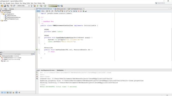The image size is (172, 96).
Task: Toggle Sort by Name in Navigator bottom bar
Action: point(16,93)
